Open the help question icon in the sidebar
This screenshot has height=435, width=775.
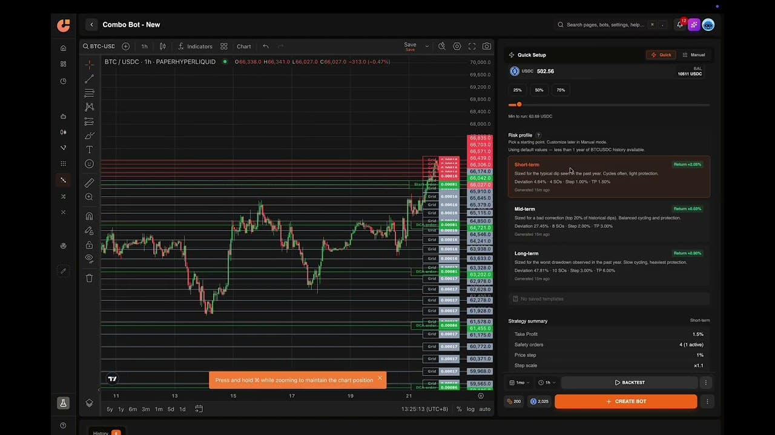point(63,425)
